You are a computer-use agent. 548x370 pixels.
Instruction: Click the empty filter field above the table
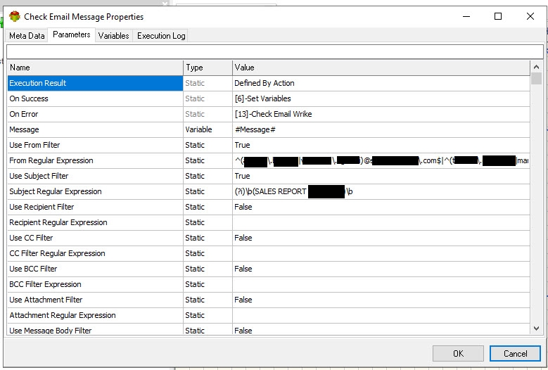click(x=274, y=52)
